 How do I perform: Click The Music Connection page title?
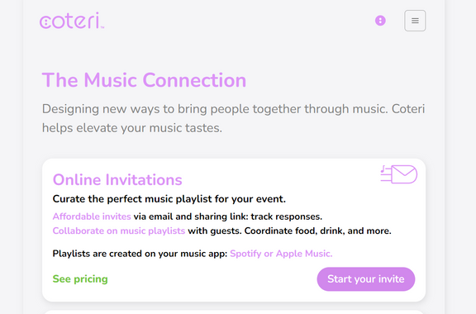144,80
